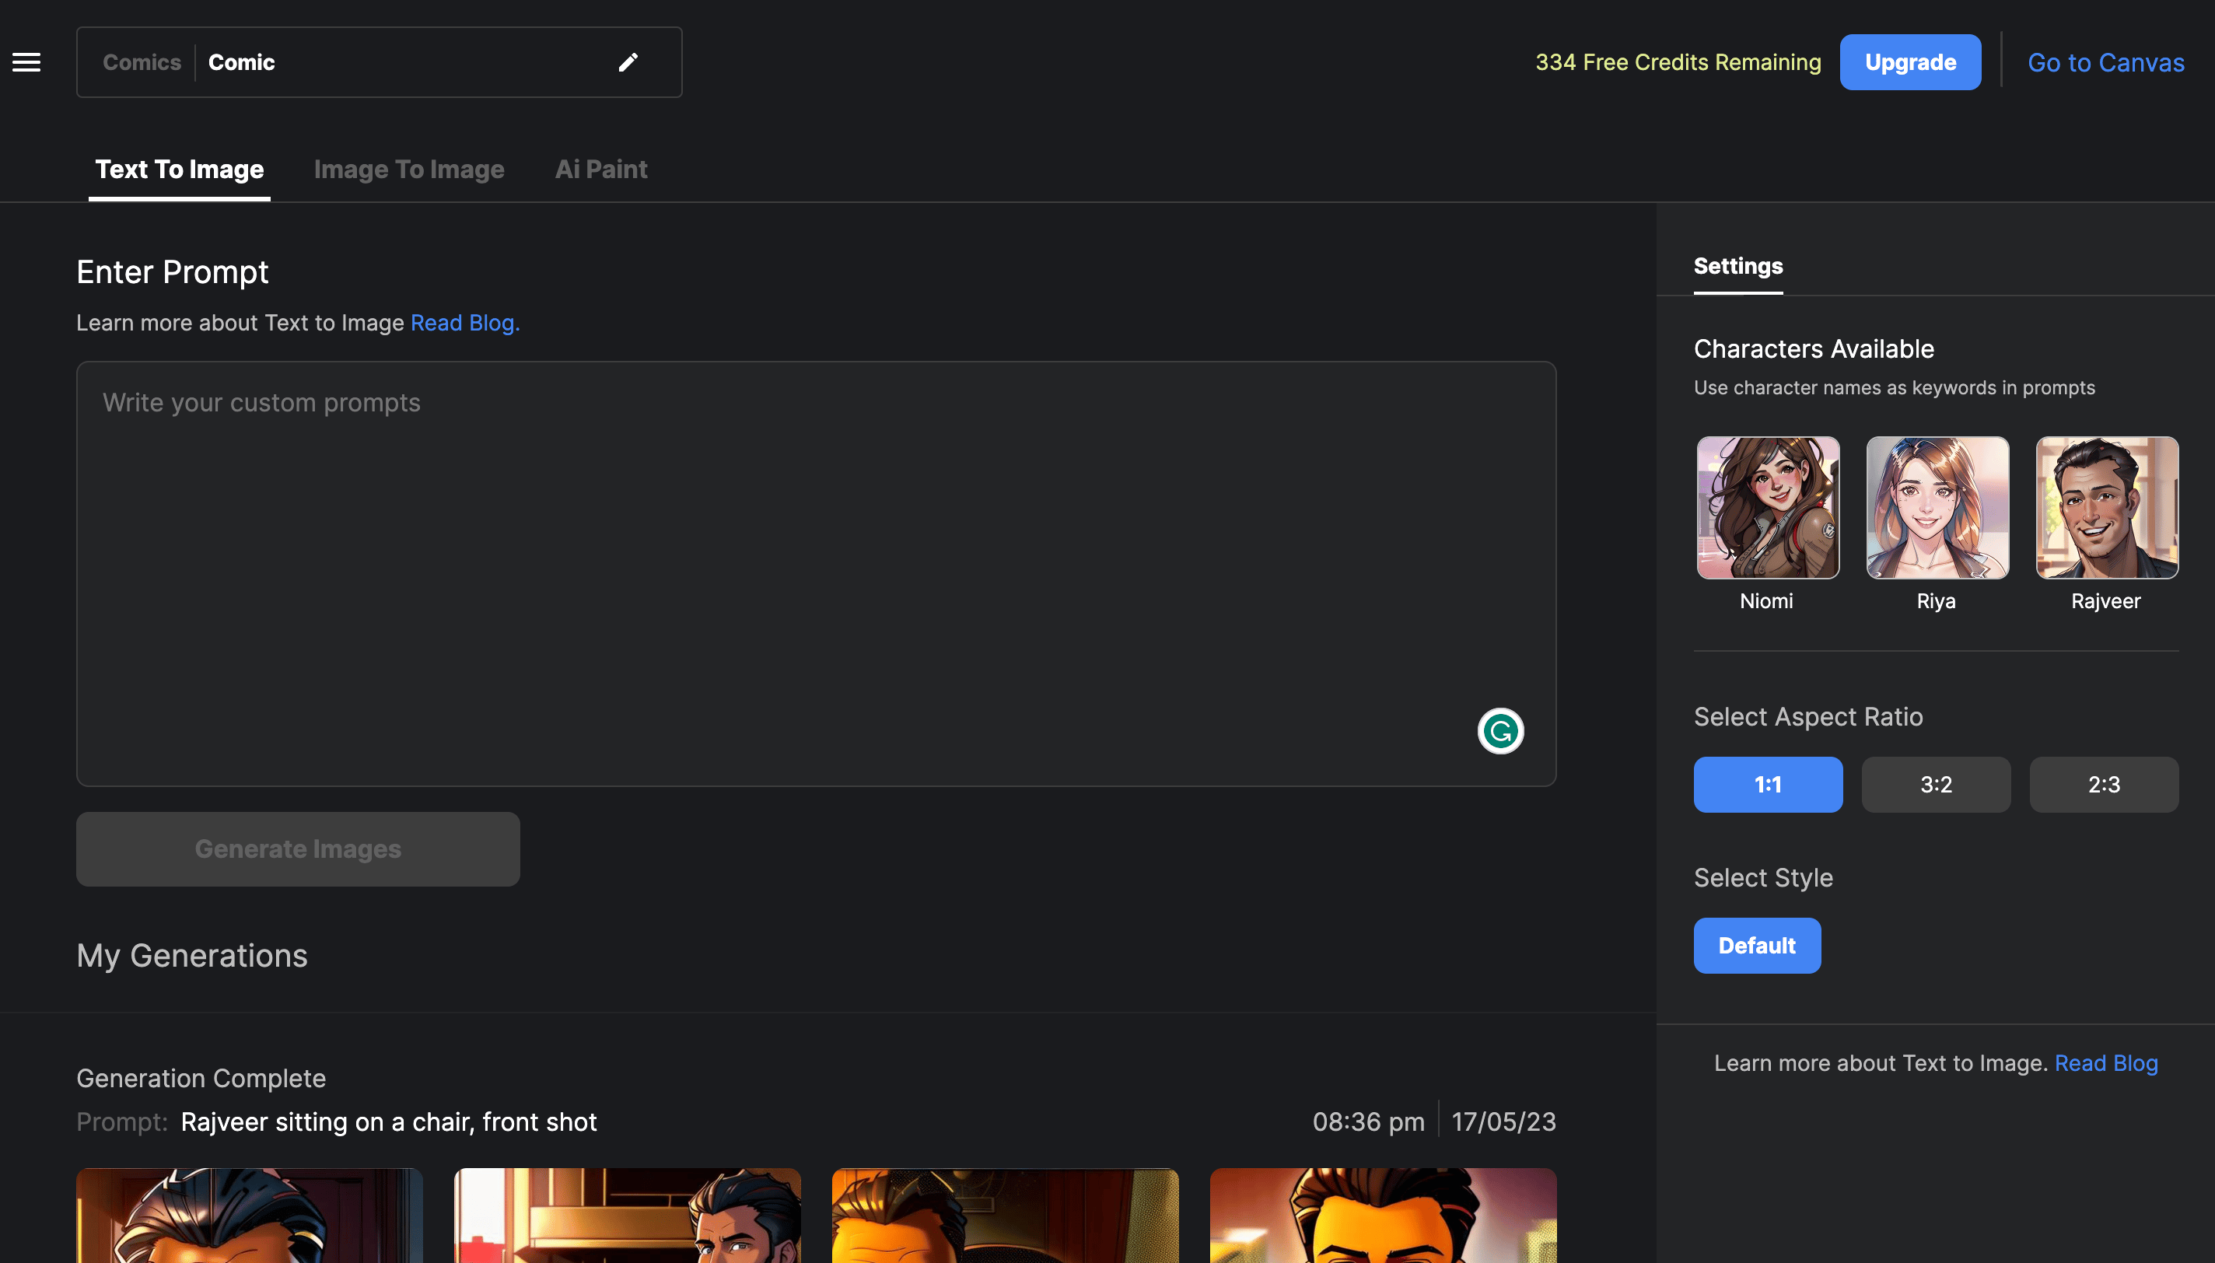2215x1263 pixels.
Task: Click into the custom prompts text area
Action: point(816,573)
